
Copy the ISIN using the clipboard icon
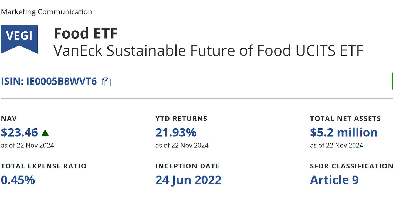click(x=106, y=82)
